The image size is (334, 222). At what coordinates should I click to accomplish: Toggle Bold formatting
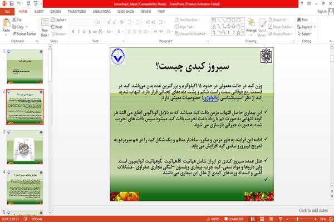(73, 32)
